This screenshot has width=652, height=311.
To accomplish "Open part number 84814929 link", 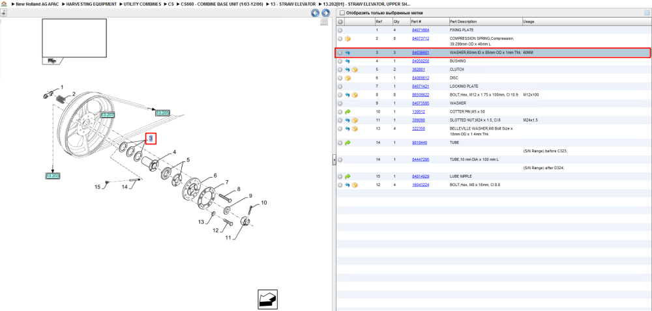I will [x=421, y=176].
